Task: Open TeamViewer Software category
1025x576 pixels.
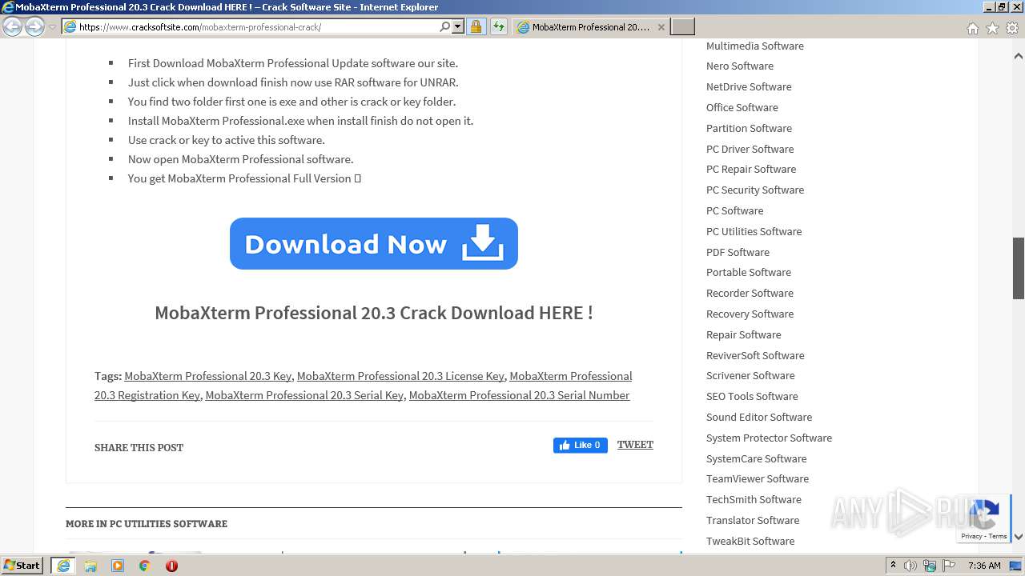Action: [x=758, y=479]
